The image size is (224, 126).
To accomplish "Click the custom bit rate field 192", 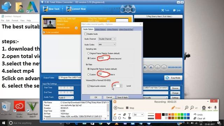I will (103, 74).
